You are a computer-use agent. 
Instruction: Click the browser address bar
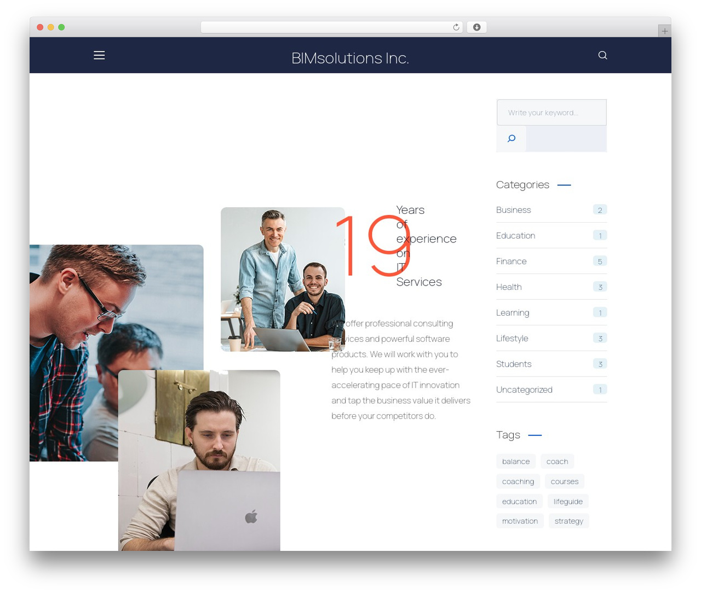coord(331,27)
